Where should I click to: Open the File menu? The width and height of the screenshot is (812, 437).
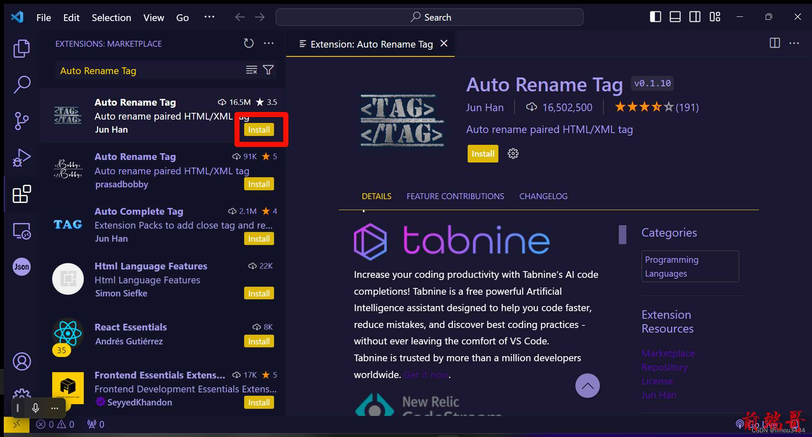pos(44,17)
